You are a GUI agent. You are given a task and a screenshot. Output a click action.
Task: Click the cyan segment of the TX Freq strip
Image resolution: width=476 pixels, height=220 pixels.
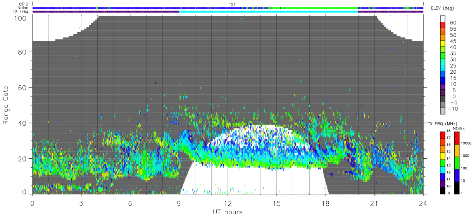268,12
